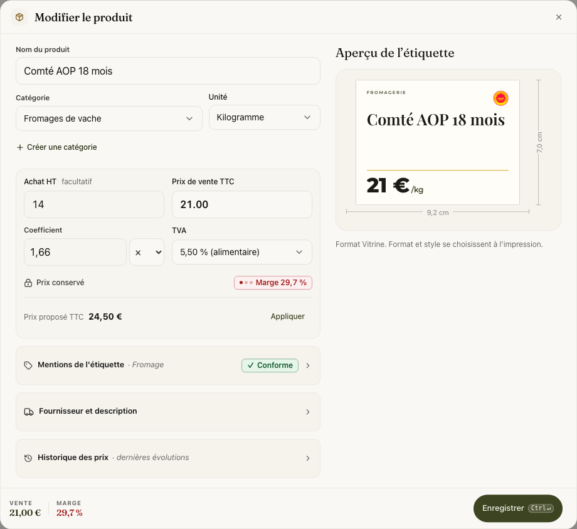Click the 7,0 cm height dimension label

(539, 142)
